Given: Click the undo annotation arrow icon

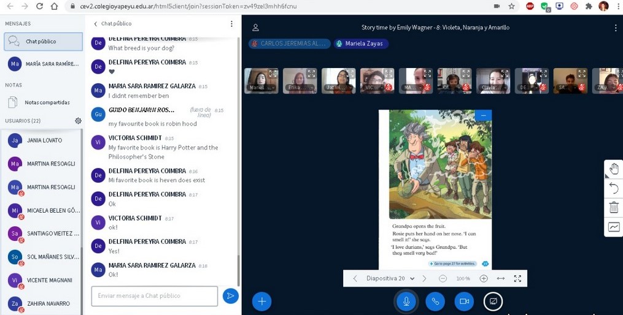Looking at the screenshot, I should [x=614, y=188].
